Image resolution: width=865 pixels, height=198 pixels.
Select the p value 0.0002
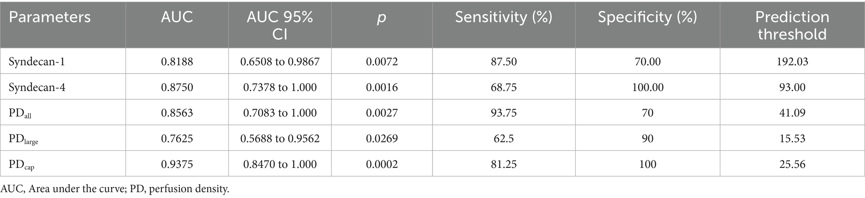[381, 165]
